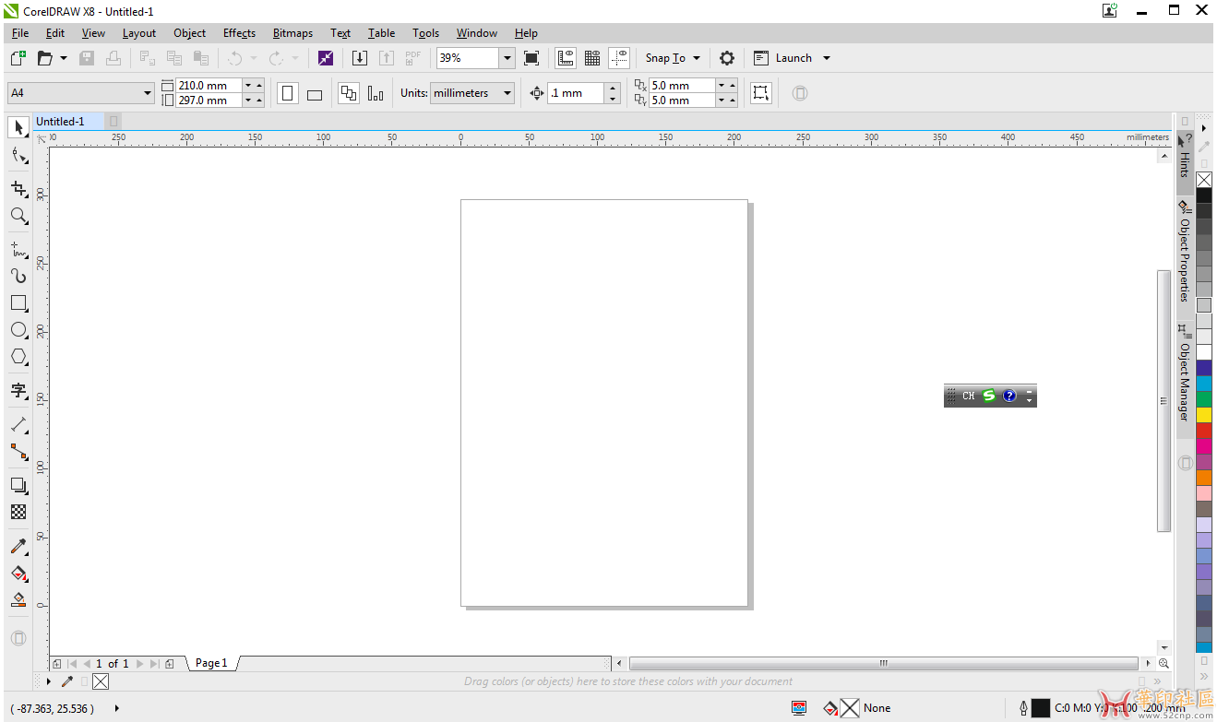
Task: Click the Search Content purple icon
Action: pyautogui.click(x=326, y=58)
